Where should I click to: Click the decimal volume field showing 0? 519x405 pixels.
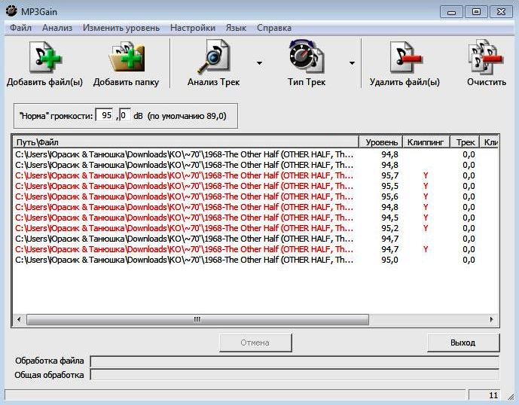point(125,116)
